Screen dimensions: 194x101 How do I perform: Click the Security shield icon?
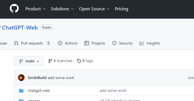pos(114,43)
